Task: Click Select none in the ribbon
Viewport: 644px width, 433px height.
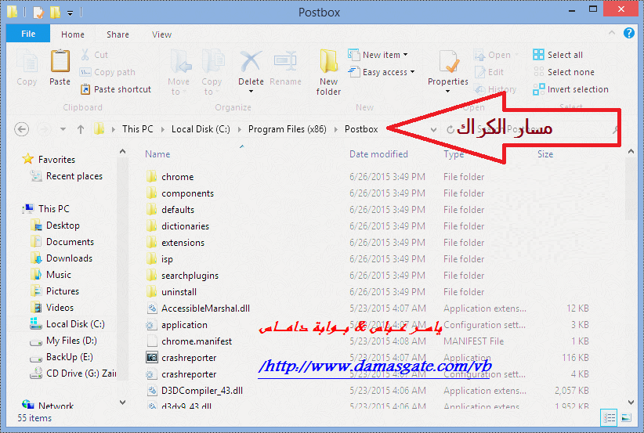Action: pyautogui.click(x=563, y=72)
